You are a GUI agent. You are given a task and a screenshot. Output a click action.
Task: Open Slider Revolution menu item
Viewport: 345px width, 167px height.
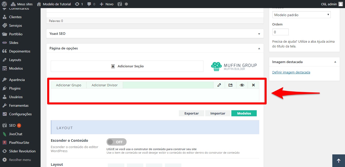[22, 151]
